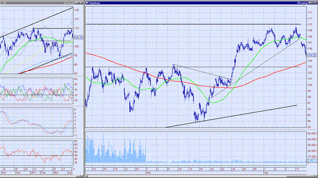
Task: Maximize the left daily chart window
Action: [78, 3]
